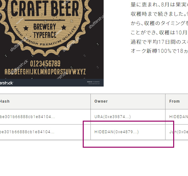Click the hash cell in the HIDEDAN owner row
Screen dimensions: 188x176
click(x=45, y=132)
